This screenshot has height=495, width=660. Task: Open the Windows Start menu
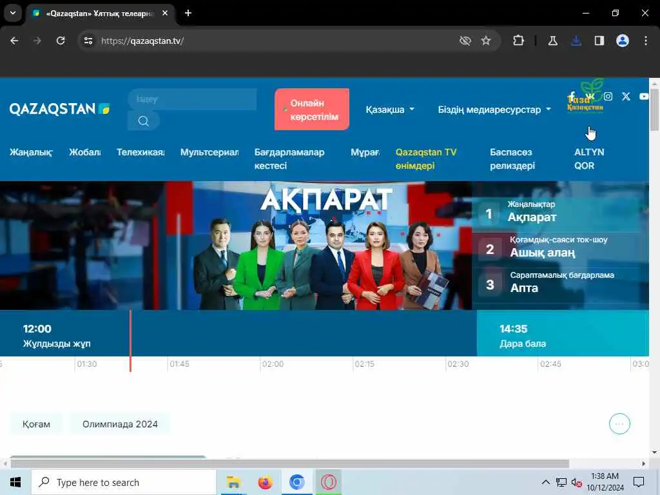tap(15, 482)
